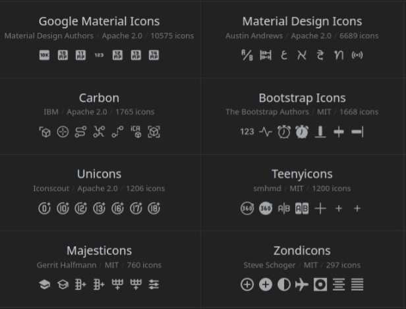Click the largest plus icon in Teenyicons
This screenshot has height=309, width=406.
coord(320,208)
